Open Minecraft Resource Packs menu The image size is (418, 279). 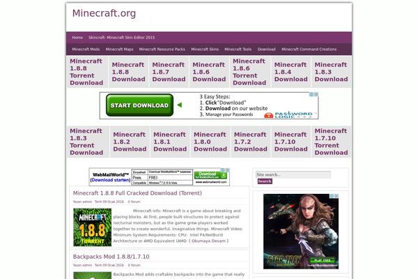(162, 50)
